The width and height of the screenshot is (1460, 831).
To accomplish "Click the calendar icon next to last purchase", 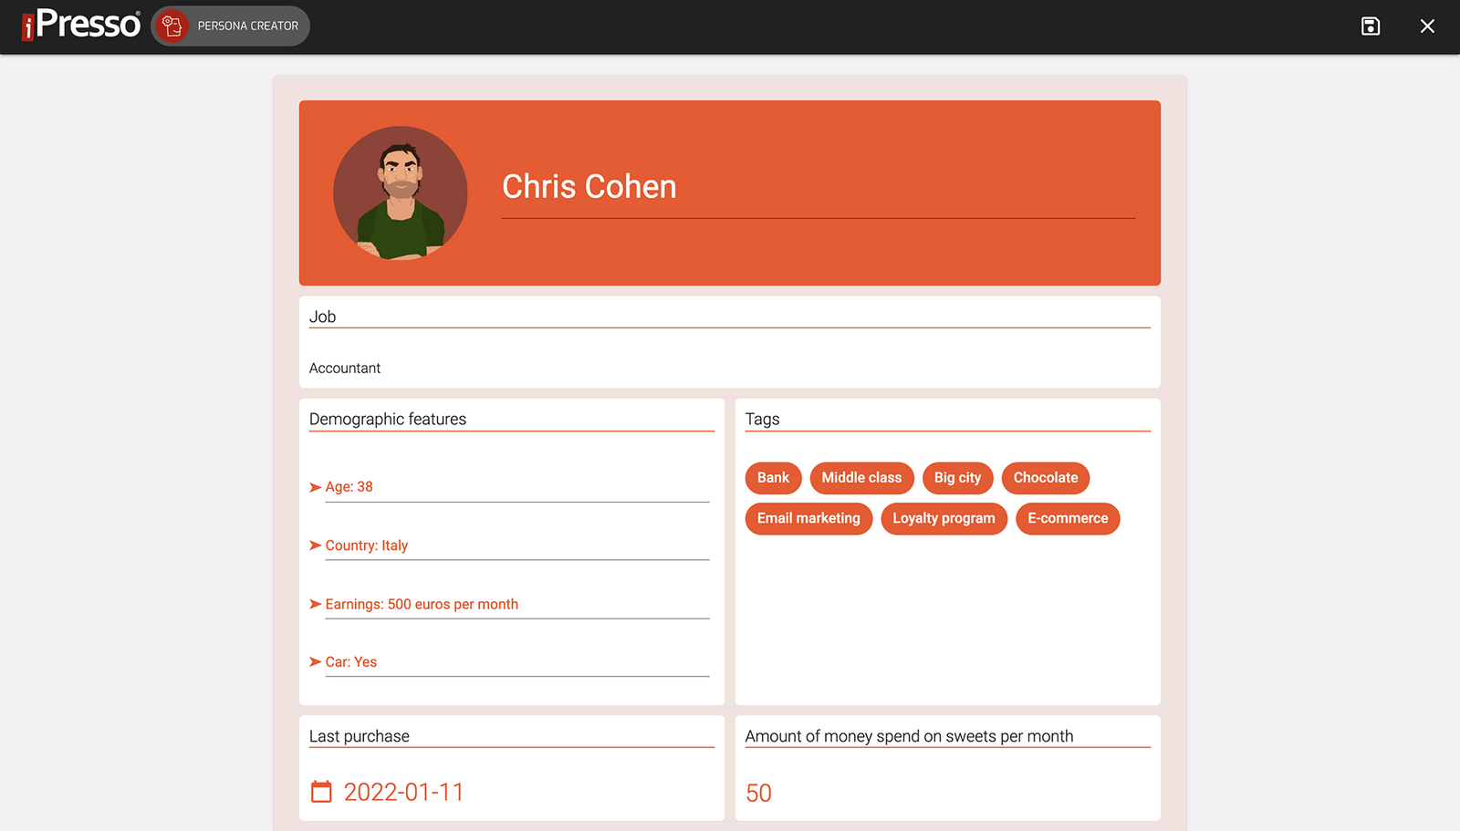I will coord(320,792).
